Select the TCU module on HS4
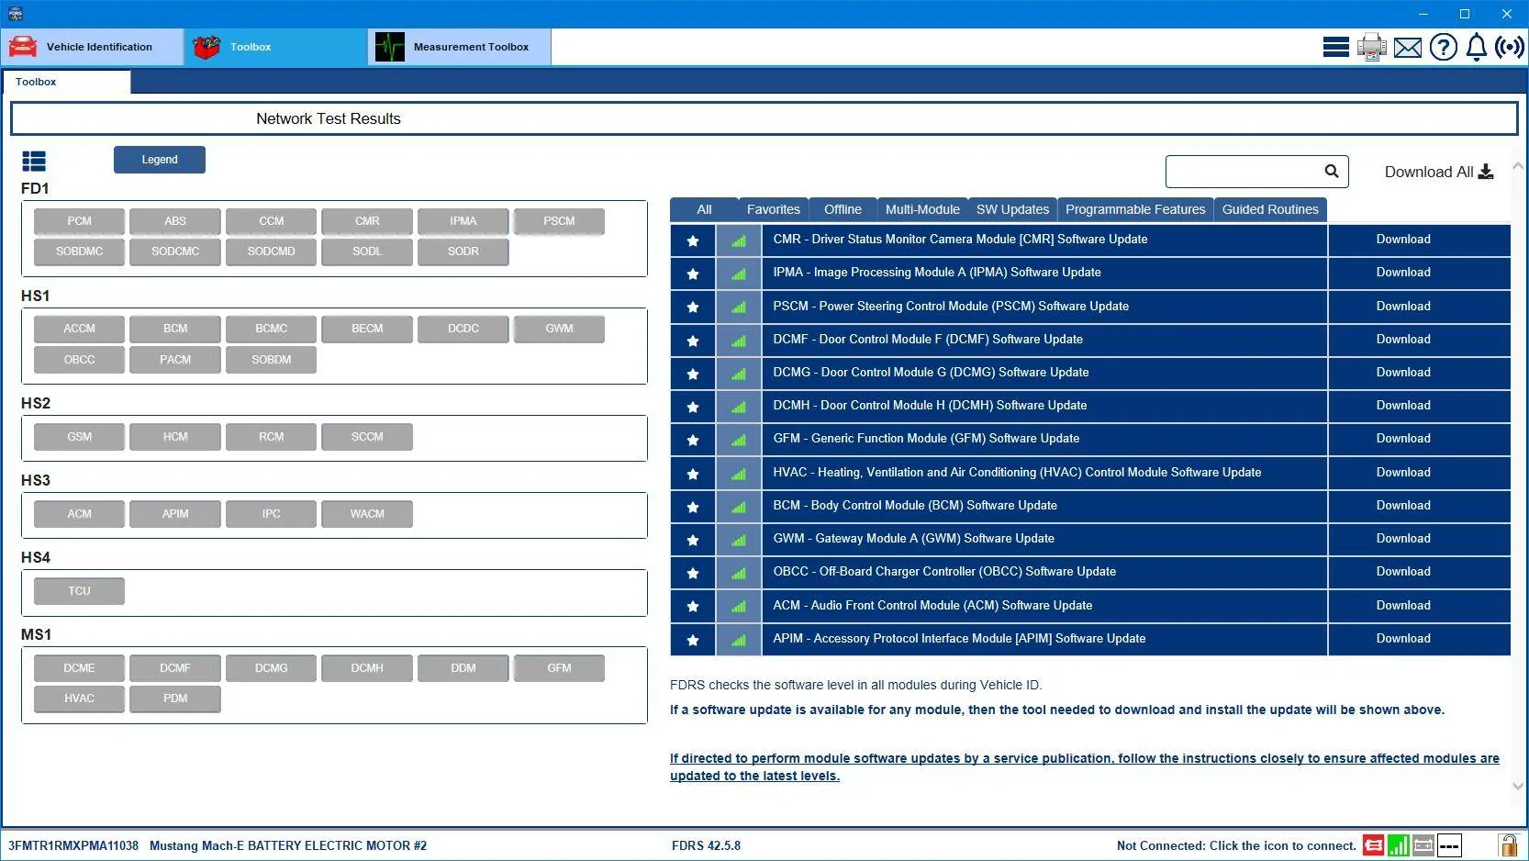 point(79,591)
